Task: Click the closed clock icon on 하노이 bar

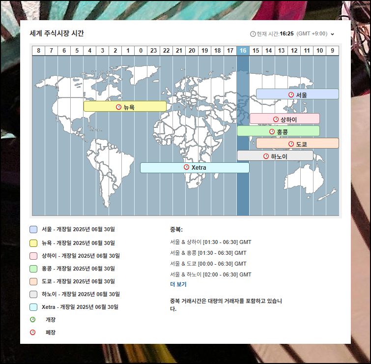Action: [x=266, y=156]
